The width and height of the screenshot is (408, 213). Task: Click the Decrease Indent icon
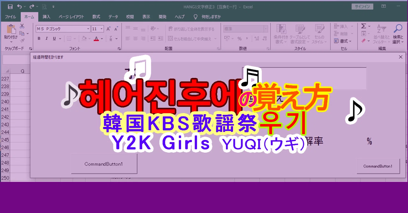coord(153,38)
